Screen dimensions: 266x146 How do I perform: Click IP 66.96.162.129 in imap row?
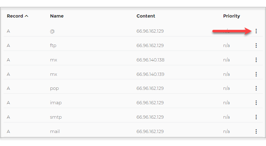pyautogui.click(x=150, y=102)
